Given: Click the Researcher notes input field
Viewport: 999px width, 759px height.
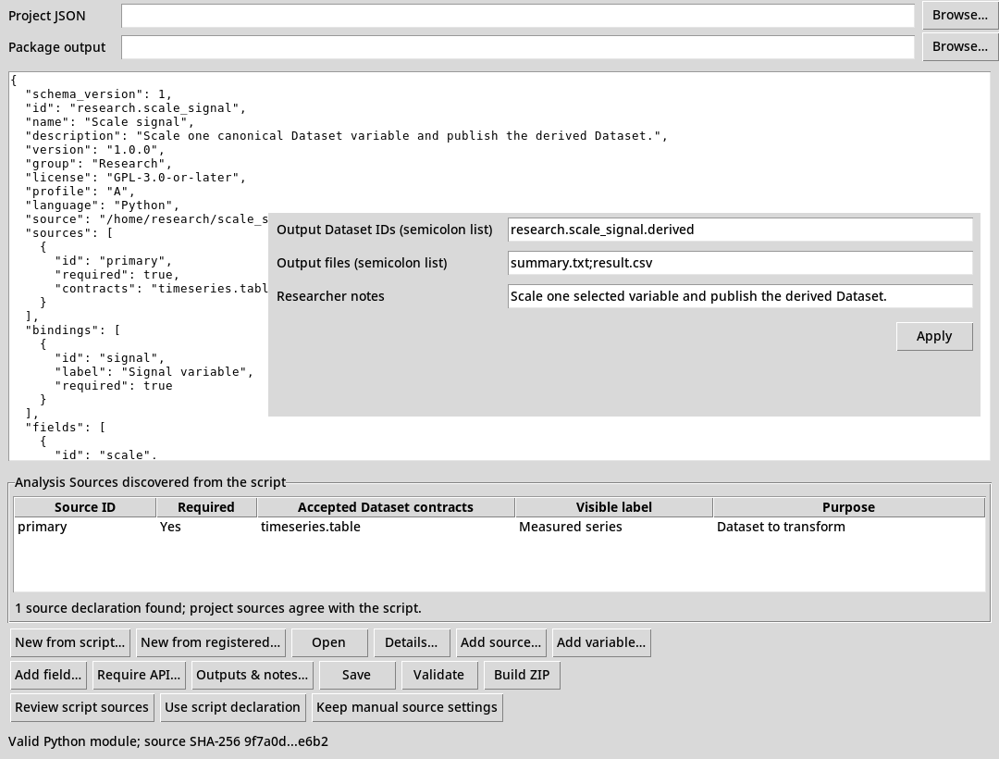Looking at the screenshot, I should pos(740,296).
